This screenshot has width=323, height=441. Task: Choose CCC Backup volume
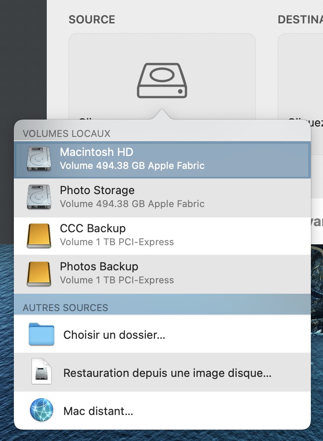(x=162, y=236)
